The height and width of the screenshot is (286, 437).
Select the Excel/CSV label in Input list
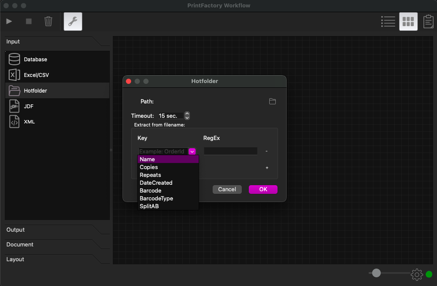(x=37, y=75)
